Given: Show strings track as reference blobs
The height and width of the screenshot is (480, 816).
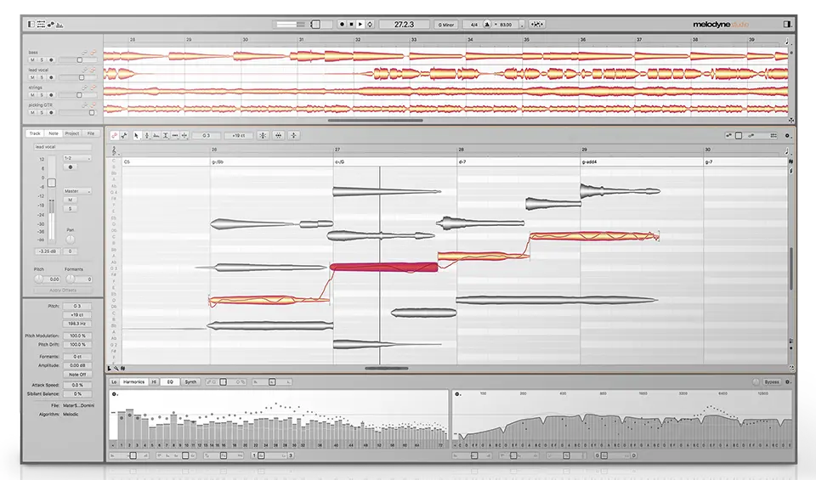Looking at the screenshot, I should (84, 88).
